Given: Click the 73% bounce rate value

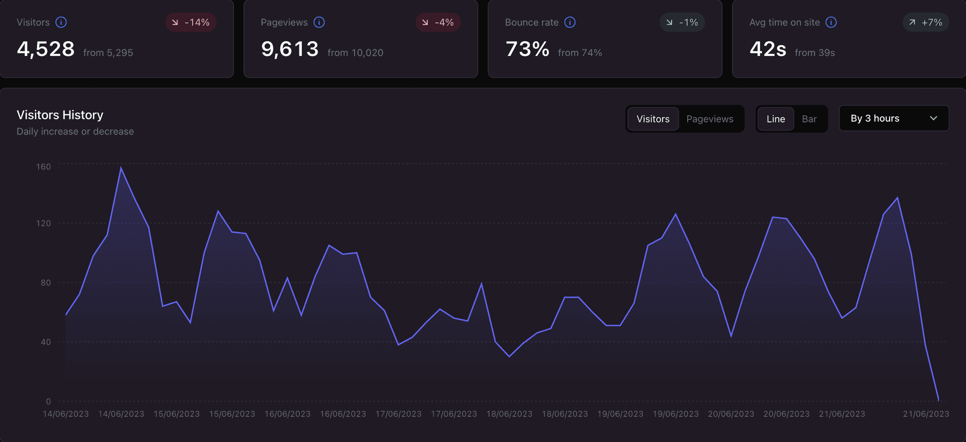Looking at the screenshot, I should 527,49.
